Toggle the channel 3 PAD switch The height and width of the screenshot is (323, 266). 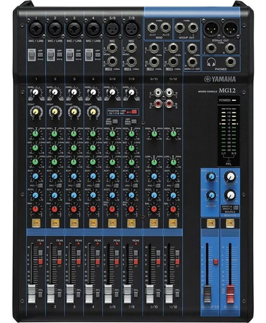coord(70,55)
